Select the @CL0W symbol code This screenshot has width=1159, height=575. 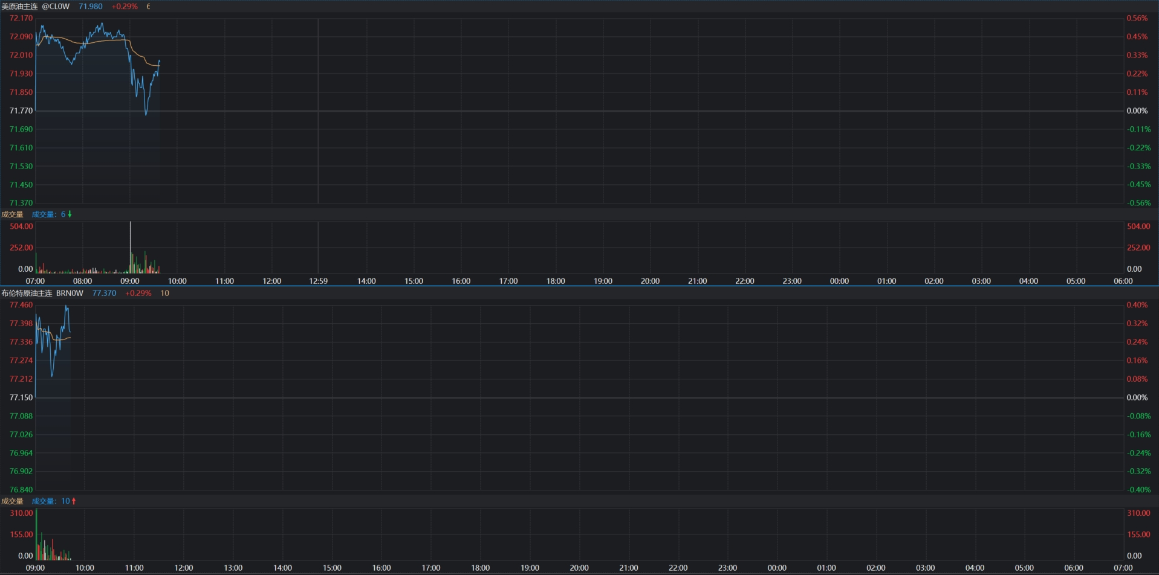[56, 6]
